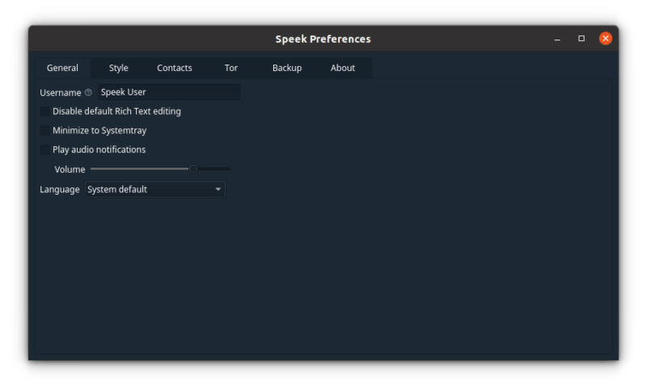Select the Tor tab
Viewport: 647px width, 390px height.
click(231, 68)
